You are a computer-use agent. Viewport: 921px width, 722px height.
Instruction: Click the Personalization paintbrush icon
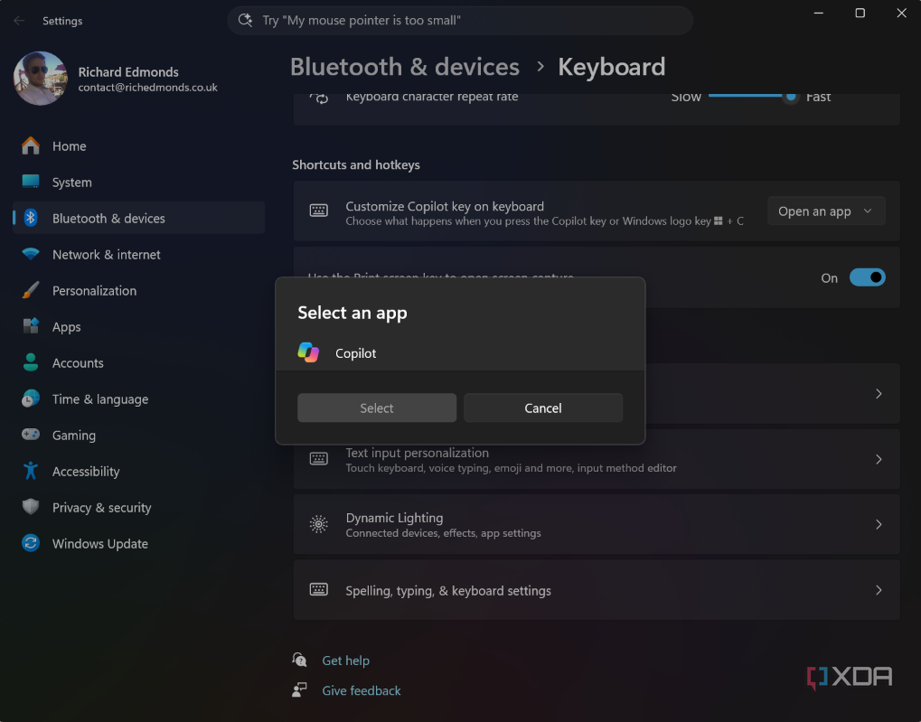tap(31, 290)
